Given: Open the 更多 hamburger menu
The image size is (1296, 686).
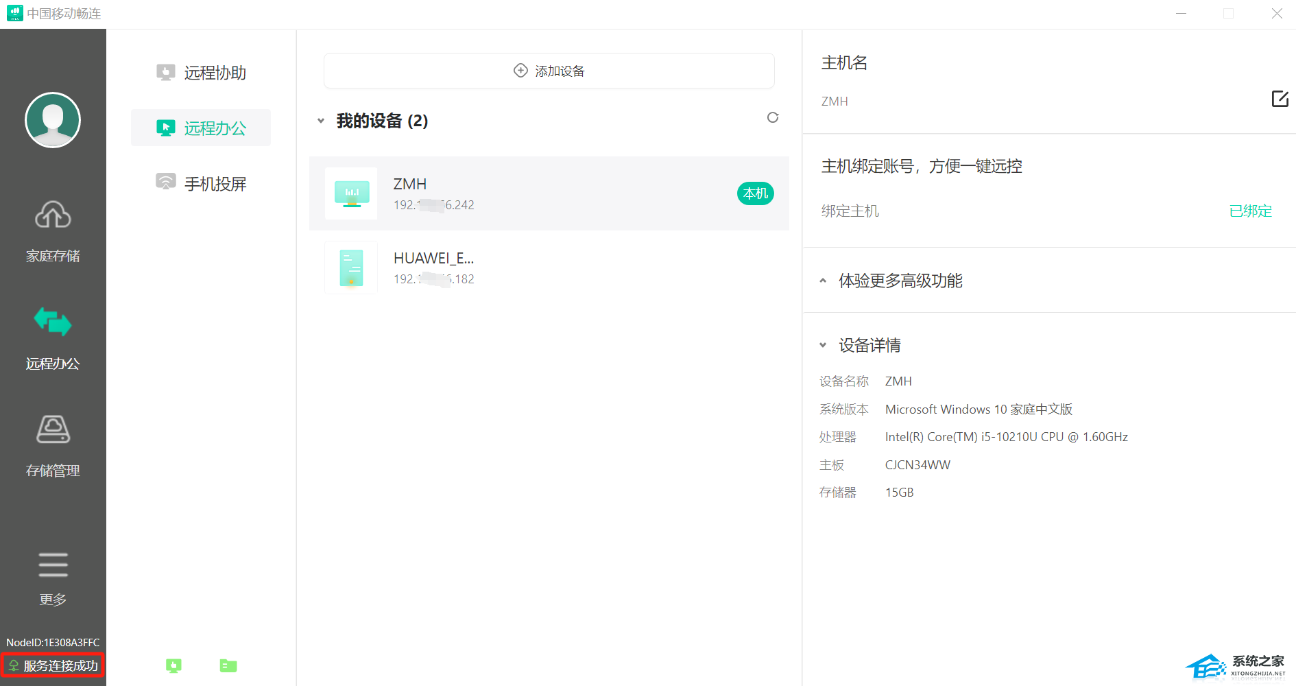Looking at the screenshot, I should click(x=53, y=578).
